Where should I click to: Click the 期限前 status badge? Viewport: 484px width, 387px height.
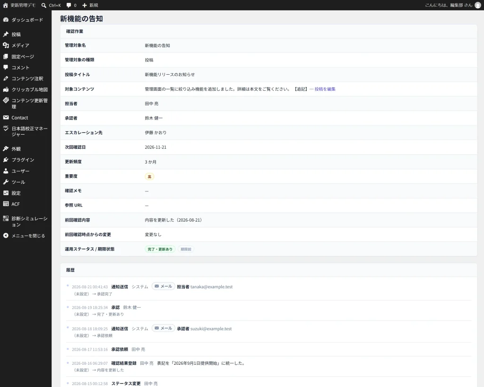(186, 249)
